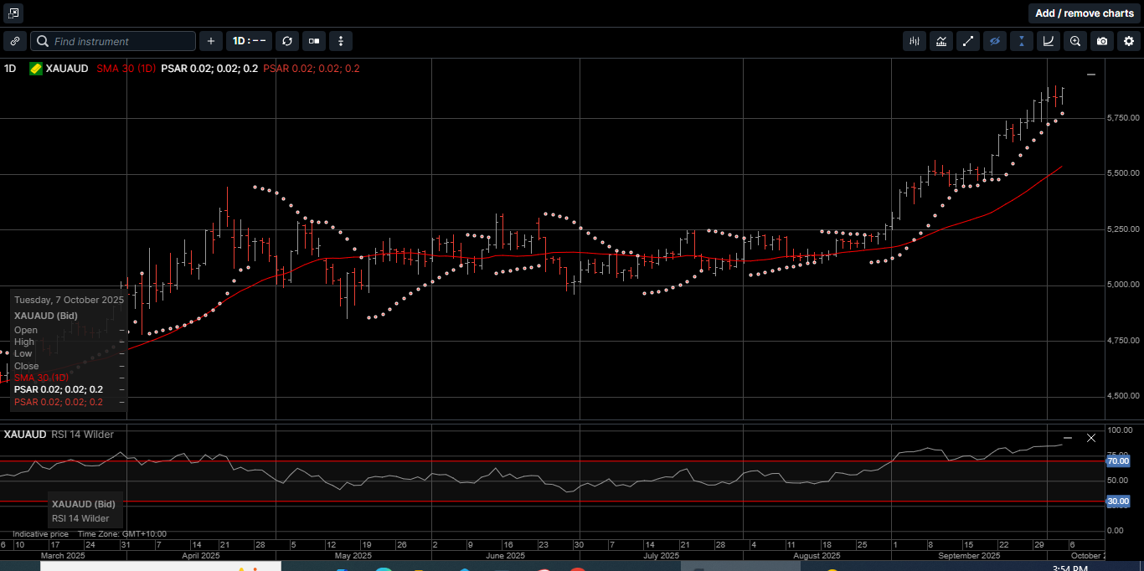Open the 1D timeframe dropdown
The height and width of the screenshot is (571, 1144).
pyautogui.click(x=249, y=41)
